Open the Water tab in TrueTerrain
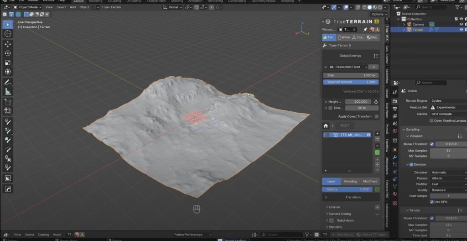467x241 pixels. [344, 37]
